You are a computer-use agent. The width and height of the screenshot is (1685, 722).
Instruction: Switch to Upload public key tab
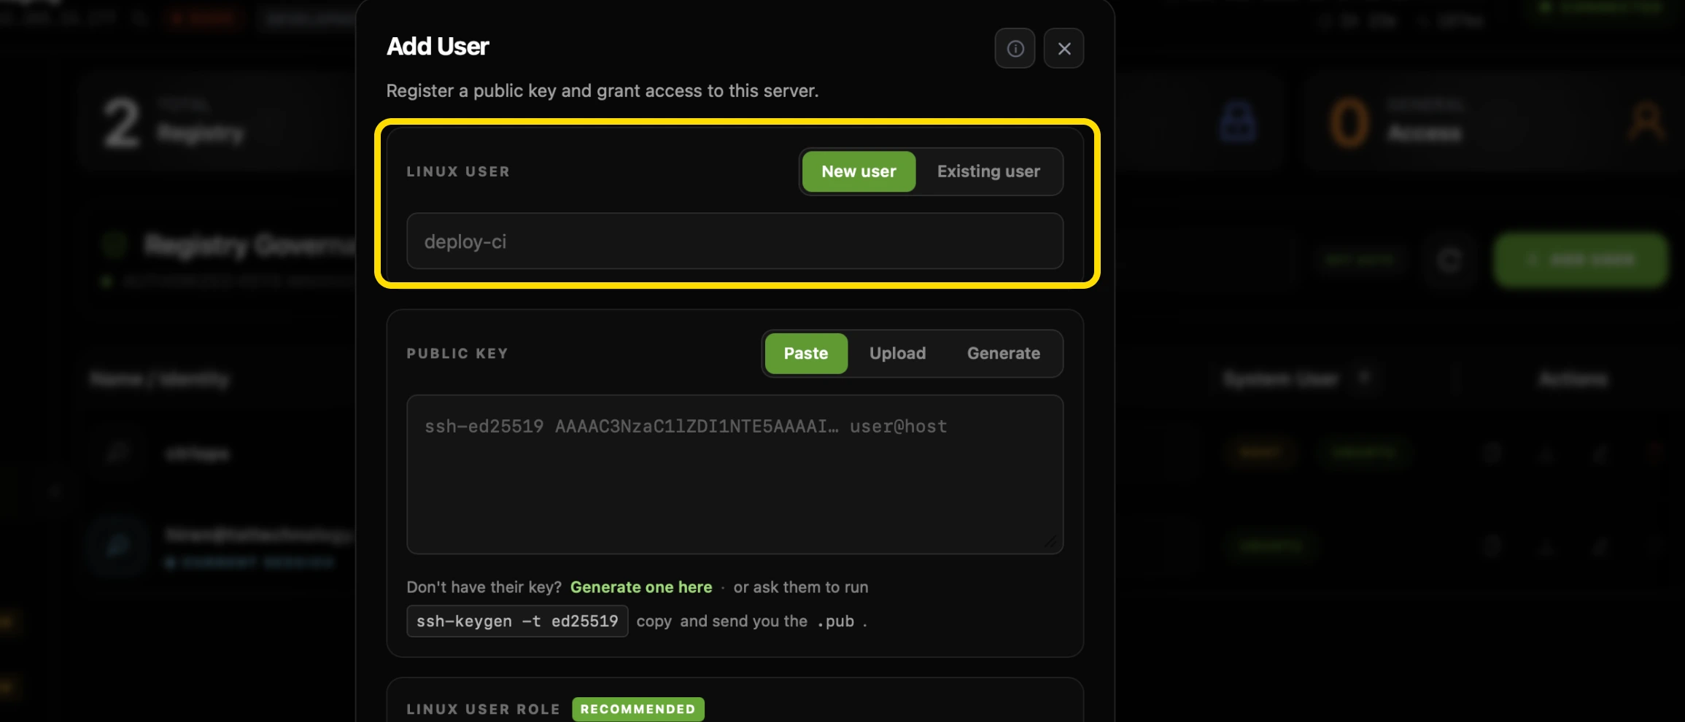(897, 354)
